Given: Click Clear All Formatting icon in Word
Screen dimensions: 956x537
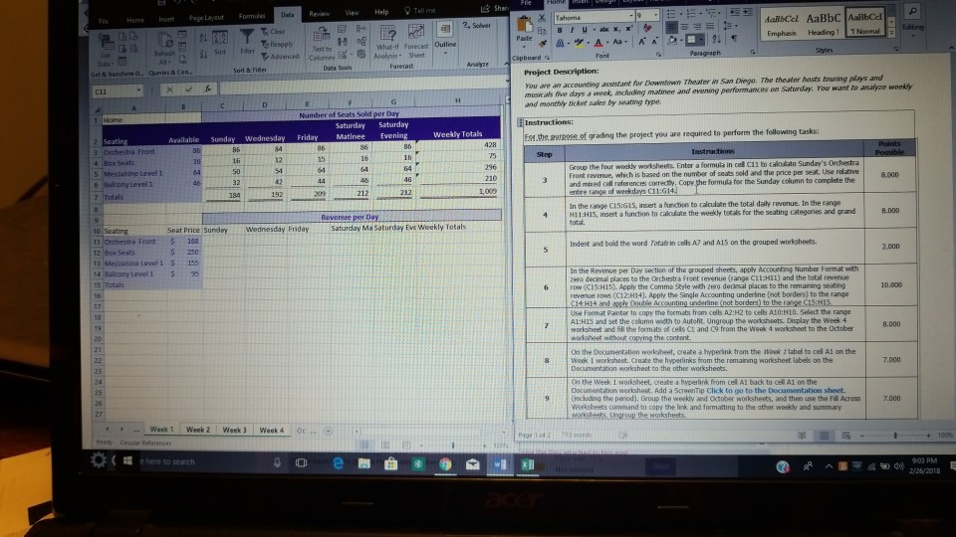Looking at the screenshot, I should click(647, 28).
